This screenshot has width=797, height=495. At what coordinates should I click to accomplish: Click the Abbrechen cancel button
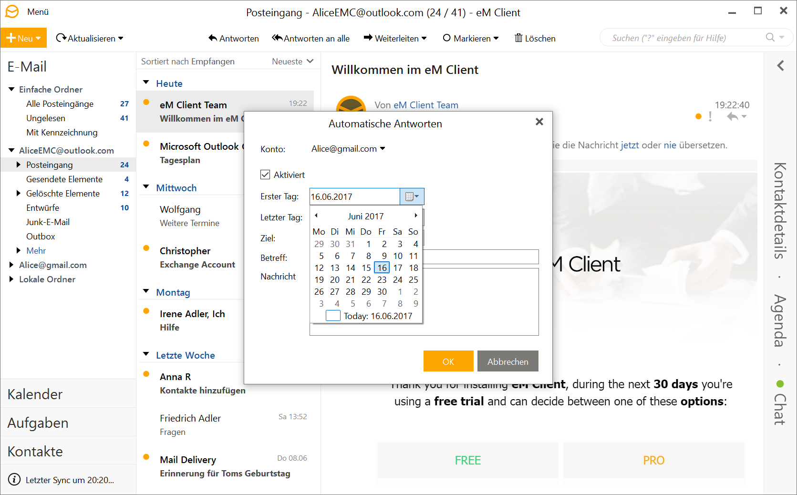click(x=508, y=361)
